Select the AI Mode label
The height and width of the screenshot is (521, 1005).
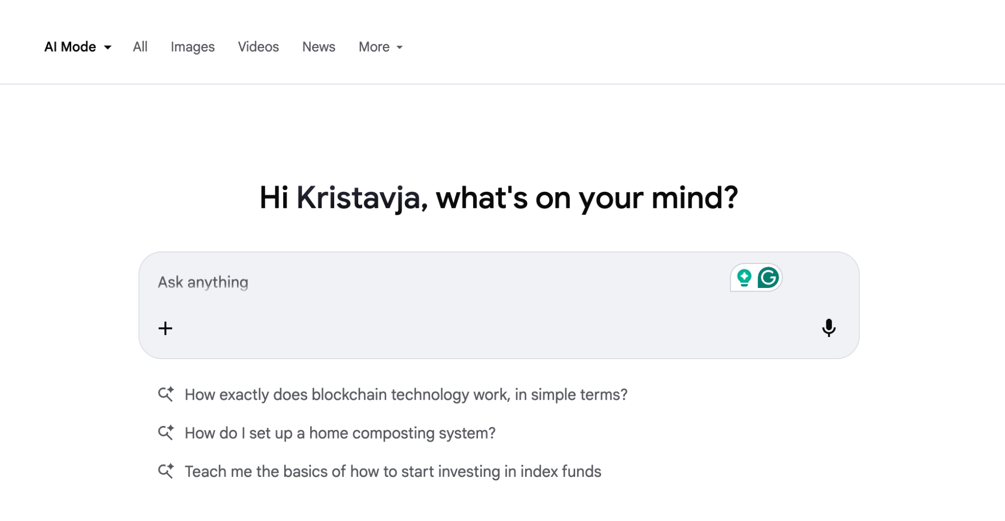pyautogui.click(x=70, y=47)
